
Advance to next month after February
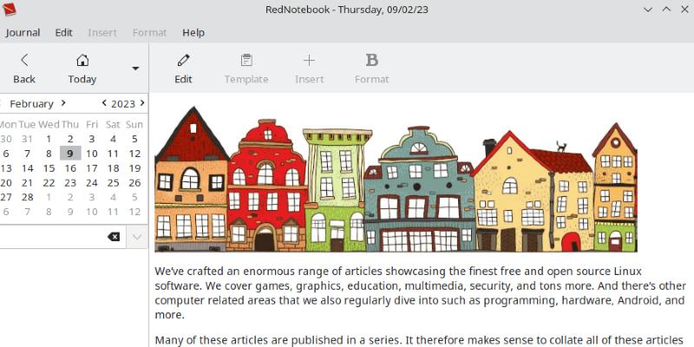[63, 102]
